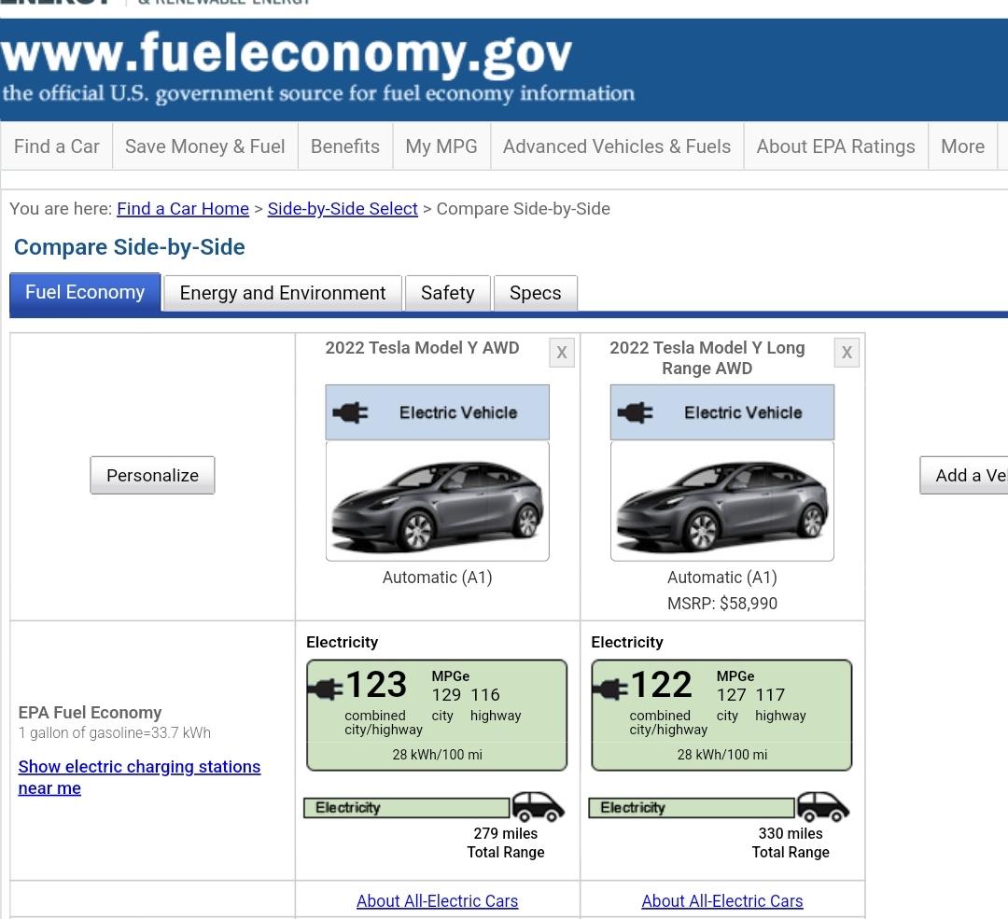Click the 129 city MPGe value

[446, 695]
